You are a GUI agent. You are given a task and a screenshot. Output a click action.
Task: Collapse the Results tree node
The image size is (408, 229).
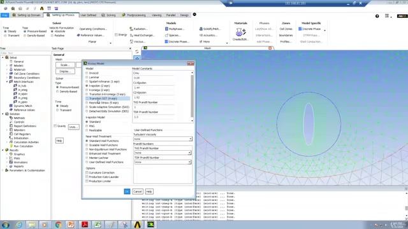point(3,150)
